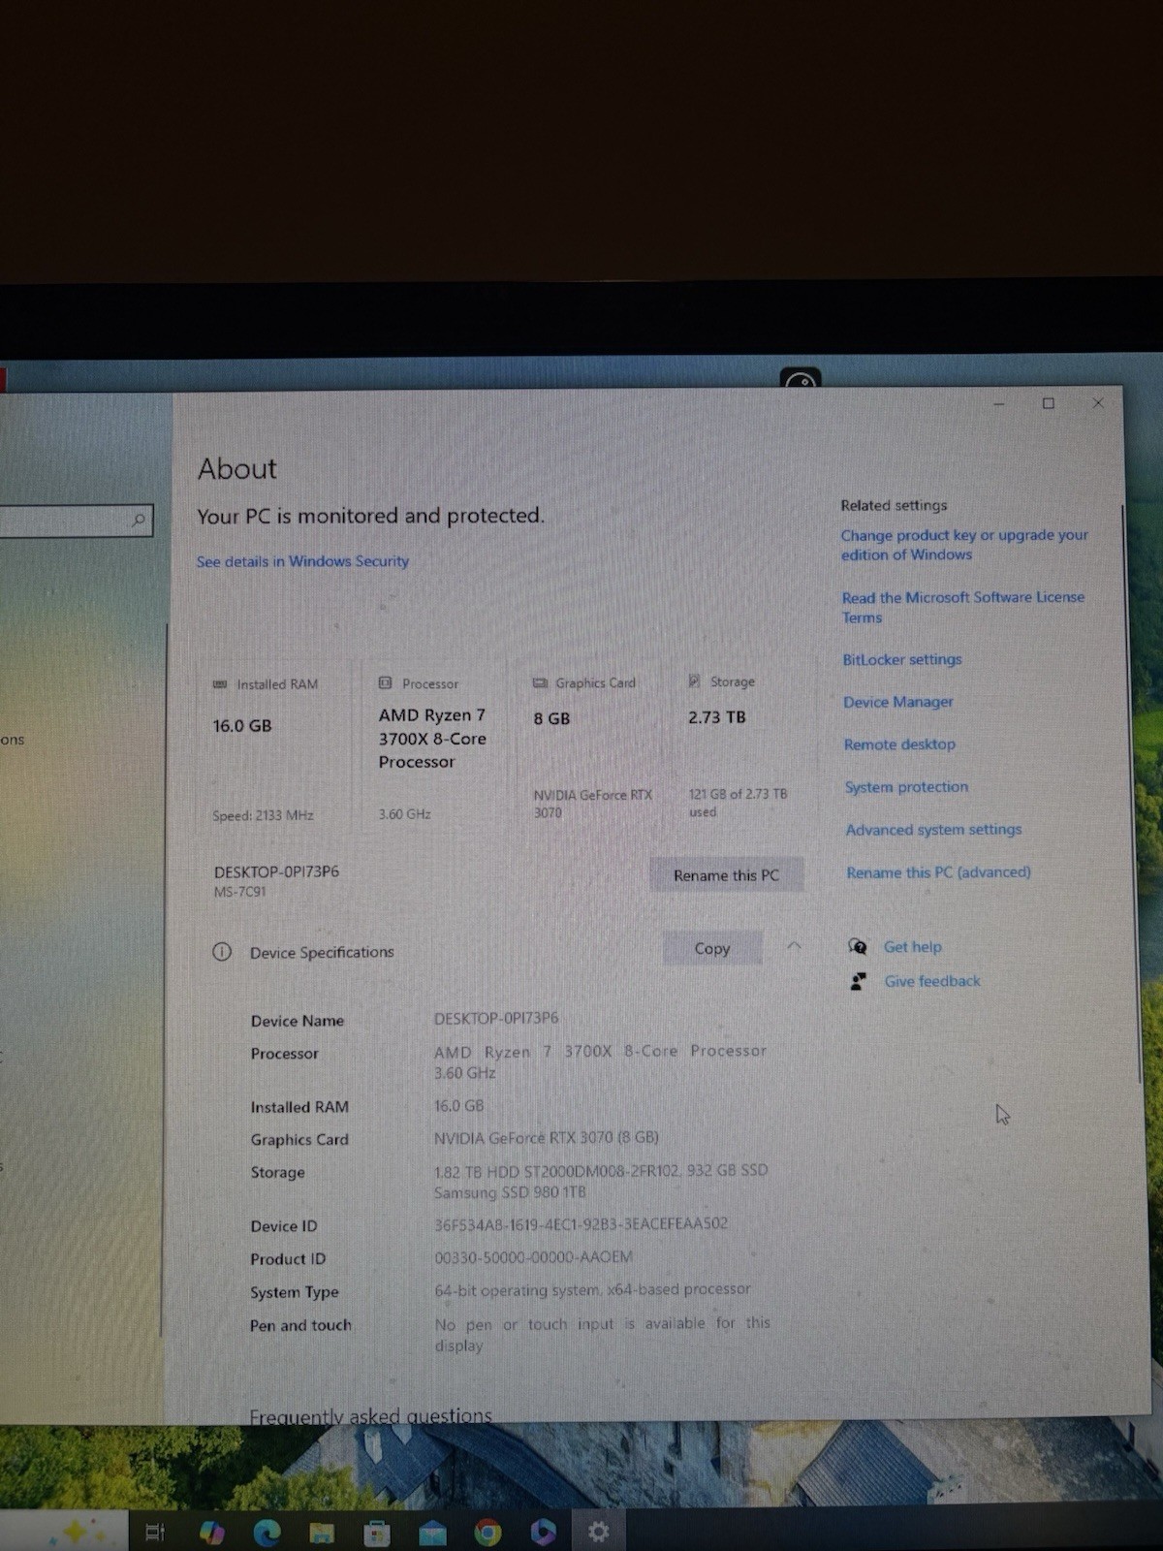Open Change product key or upgrade link
The image size is (1163, 1551).
(x=964, y=545)
